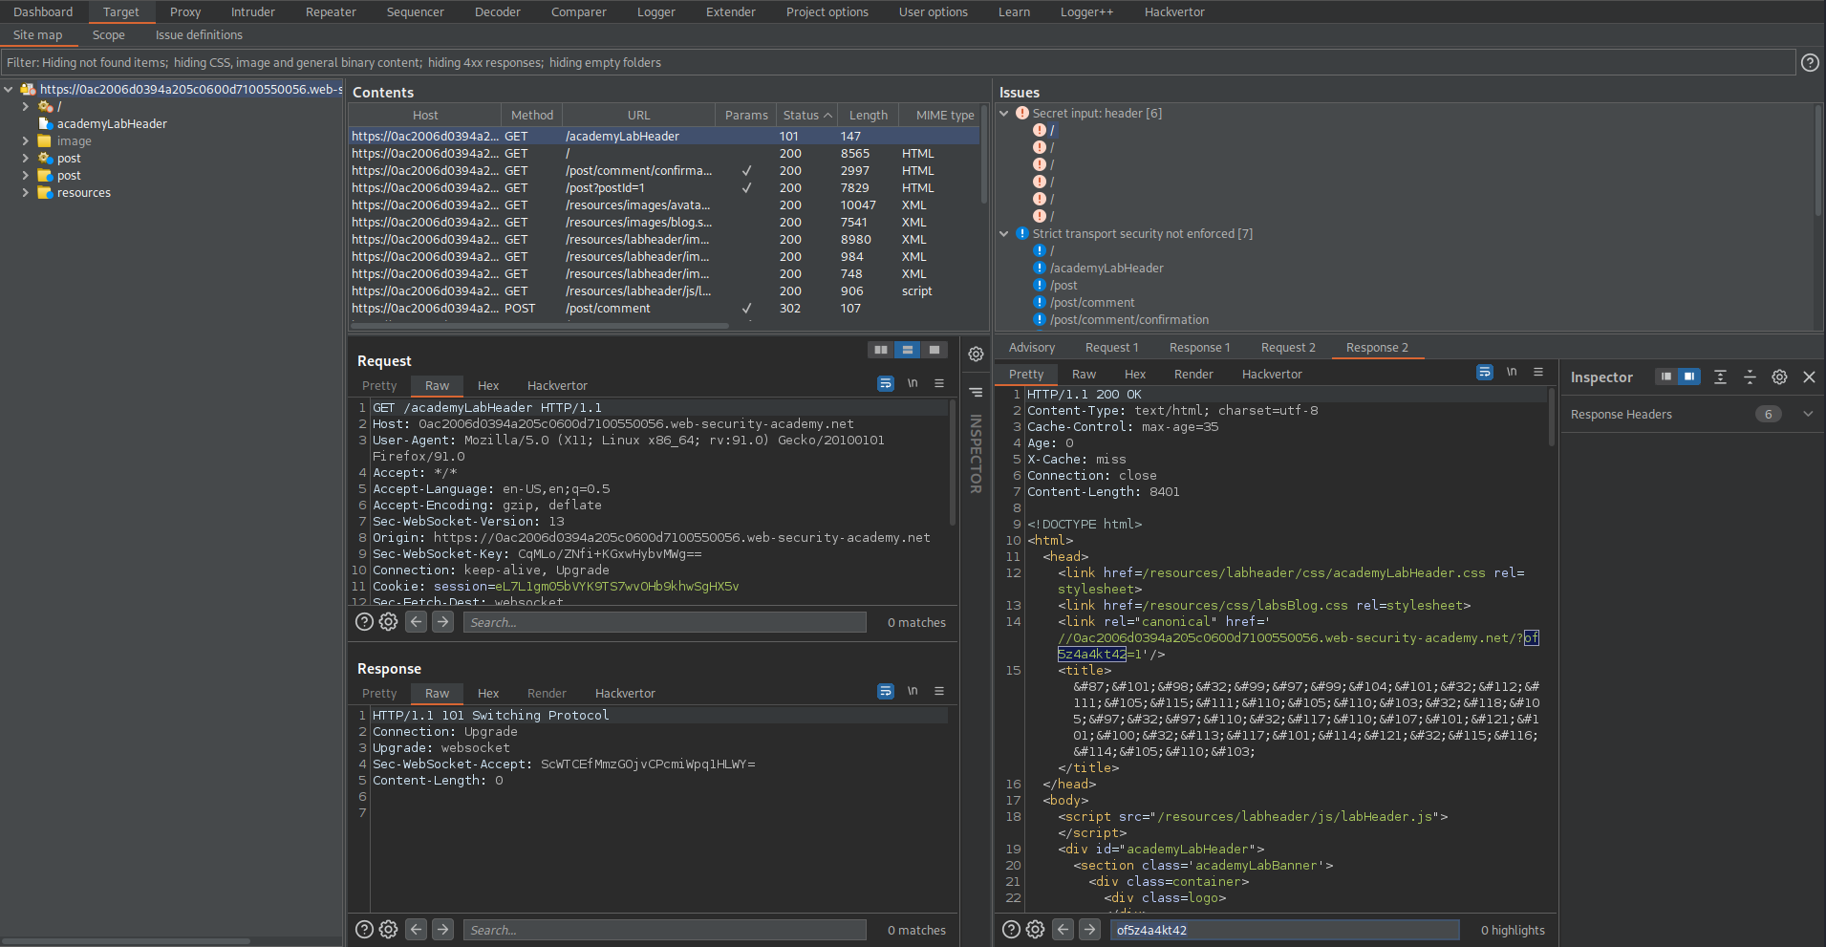Expand the resources folder in site map
Viewport: 1826px width, 947px height.
(26, 192)
